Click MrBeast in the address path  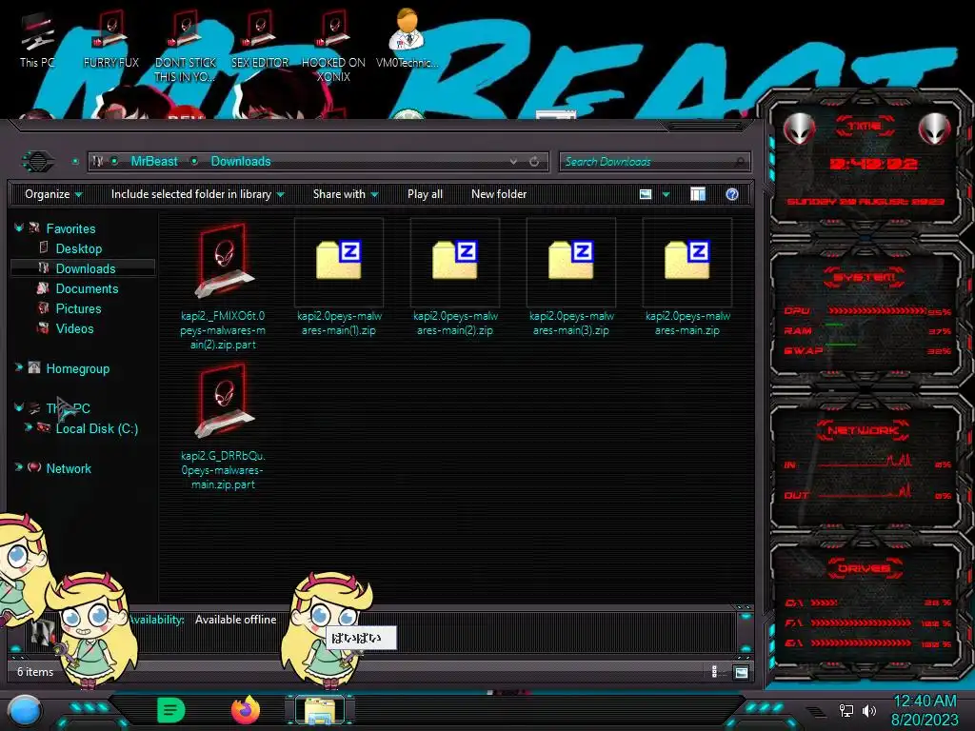(154, 162)
